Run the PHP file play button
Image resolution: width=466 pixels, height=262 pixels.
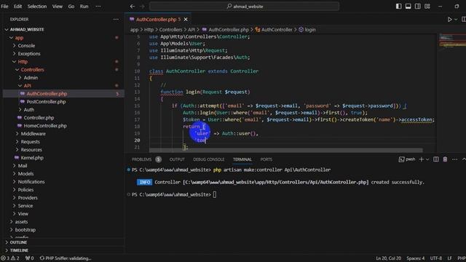(450, 20)
